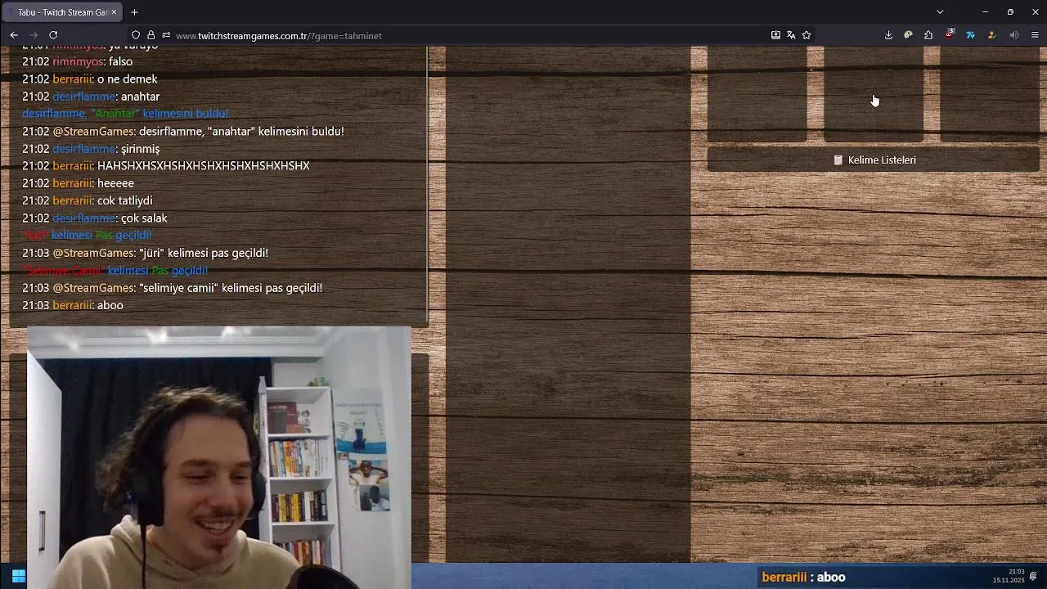Open the browser hamburger menu
The image size is (1047, 589).
[1035, 35]
